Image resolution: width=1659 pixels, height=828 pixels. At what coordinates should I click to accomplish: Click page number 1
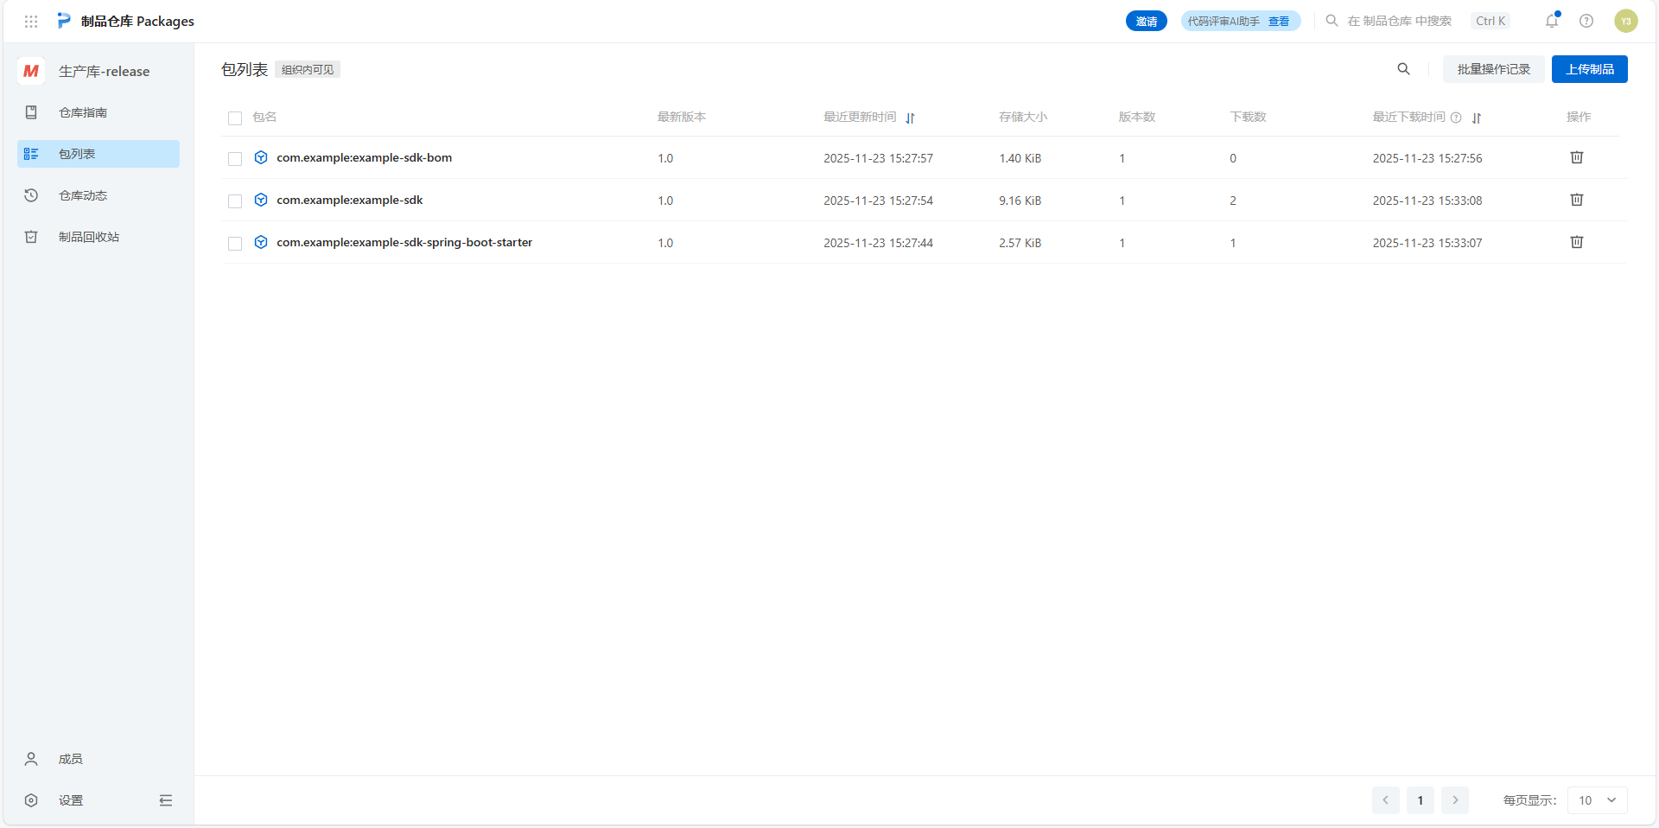pyautogui.click(x=1421, y=800)
